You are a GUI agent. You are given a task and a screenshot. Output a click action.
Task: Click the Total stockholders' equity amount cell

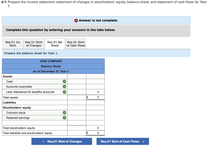[x=95, y=128]
